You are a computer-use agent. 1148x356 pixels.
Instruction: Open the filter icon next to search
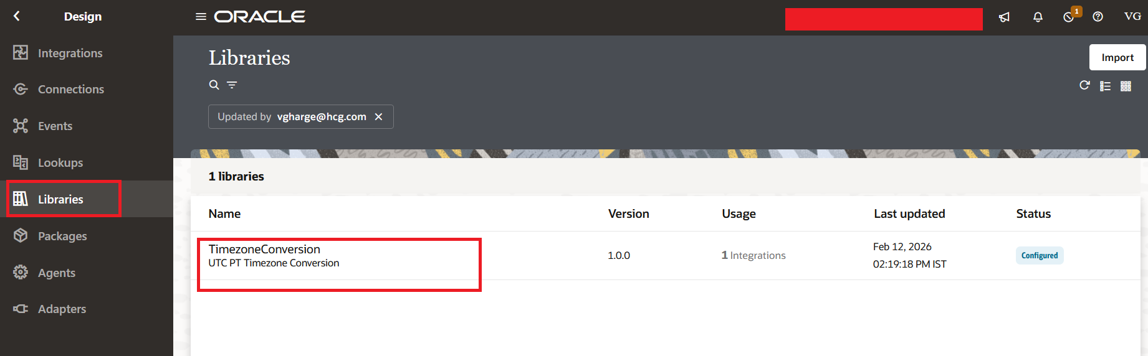point(232,85)
